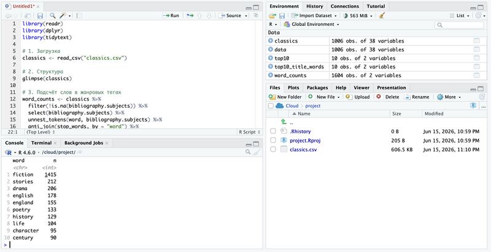View the classics data frame via grid icon
Screen dimensions: 491x252
click(477, 41)
